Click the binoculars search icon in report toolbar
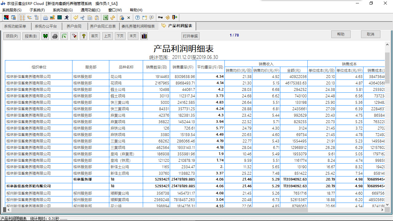Viewport: 393px width, 221px height. [45, 36]
